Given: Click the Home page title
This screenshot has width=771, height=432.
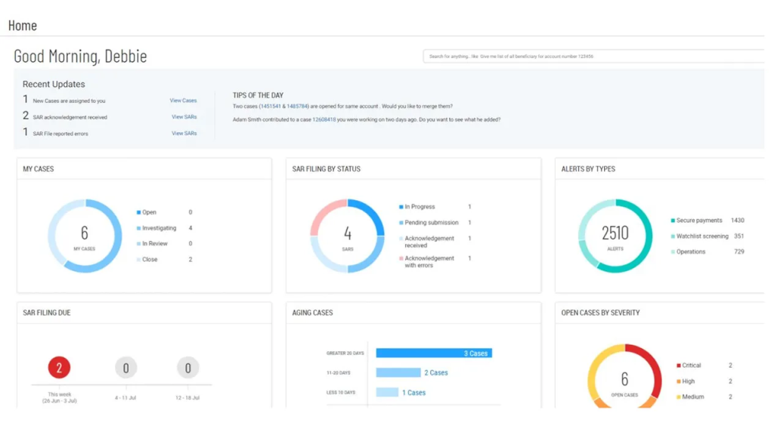Looking at the screenshot, I should 23,26.
